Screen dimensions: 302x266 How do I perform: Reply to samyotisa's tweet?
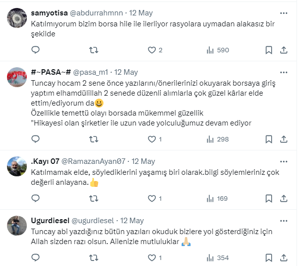pyautogui.click(x=35, y=50)
